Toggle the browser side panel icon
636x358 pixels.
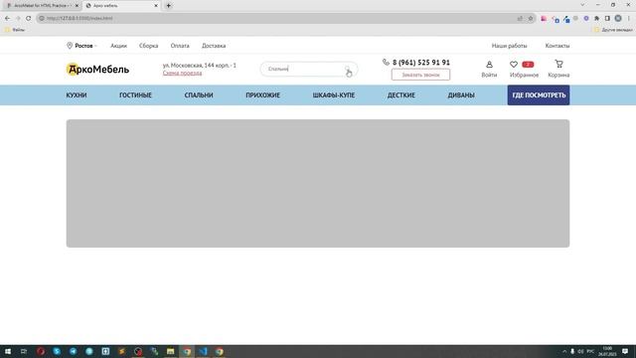point(607,18)
